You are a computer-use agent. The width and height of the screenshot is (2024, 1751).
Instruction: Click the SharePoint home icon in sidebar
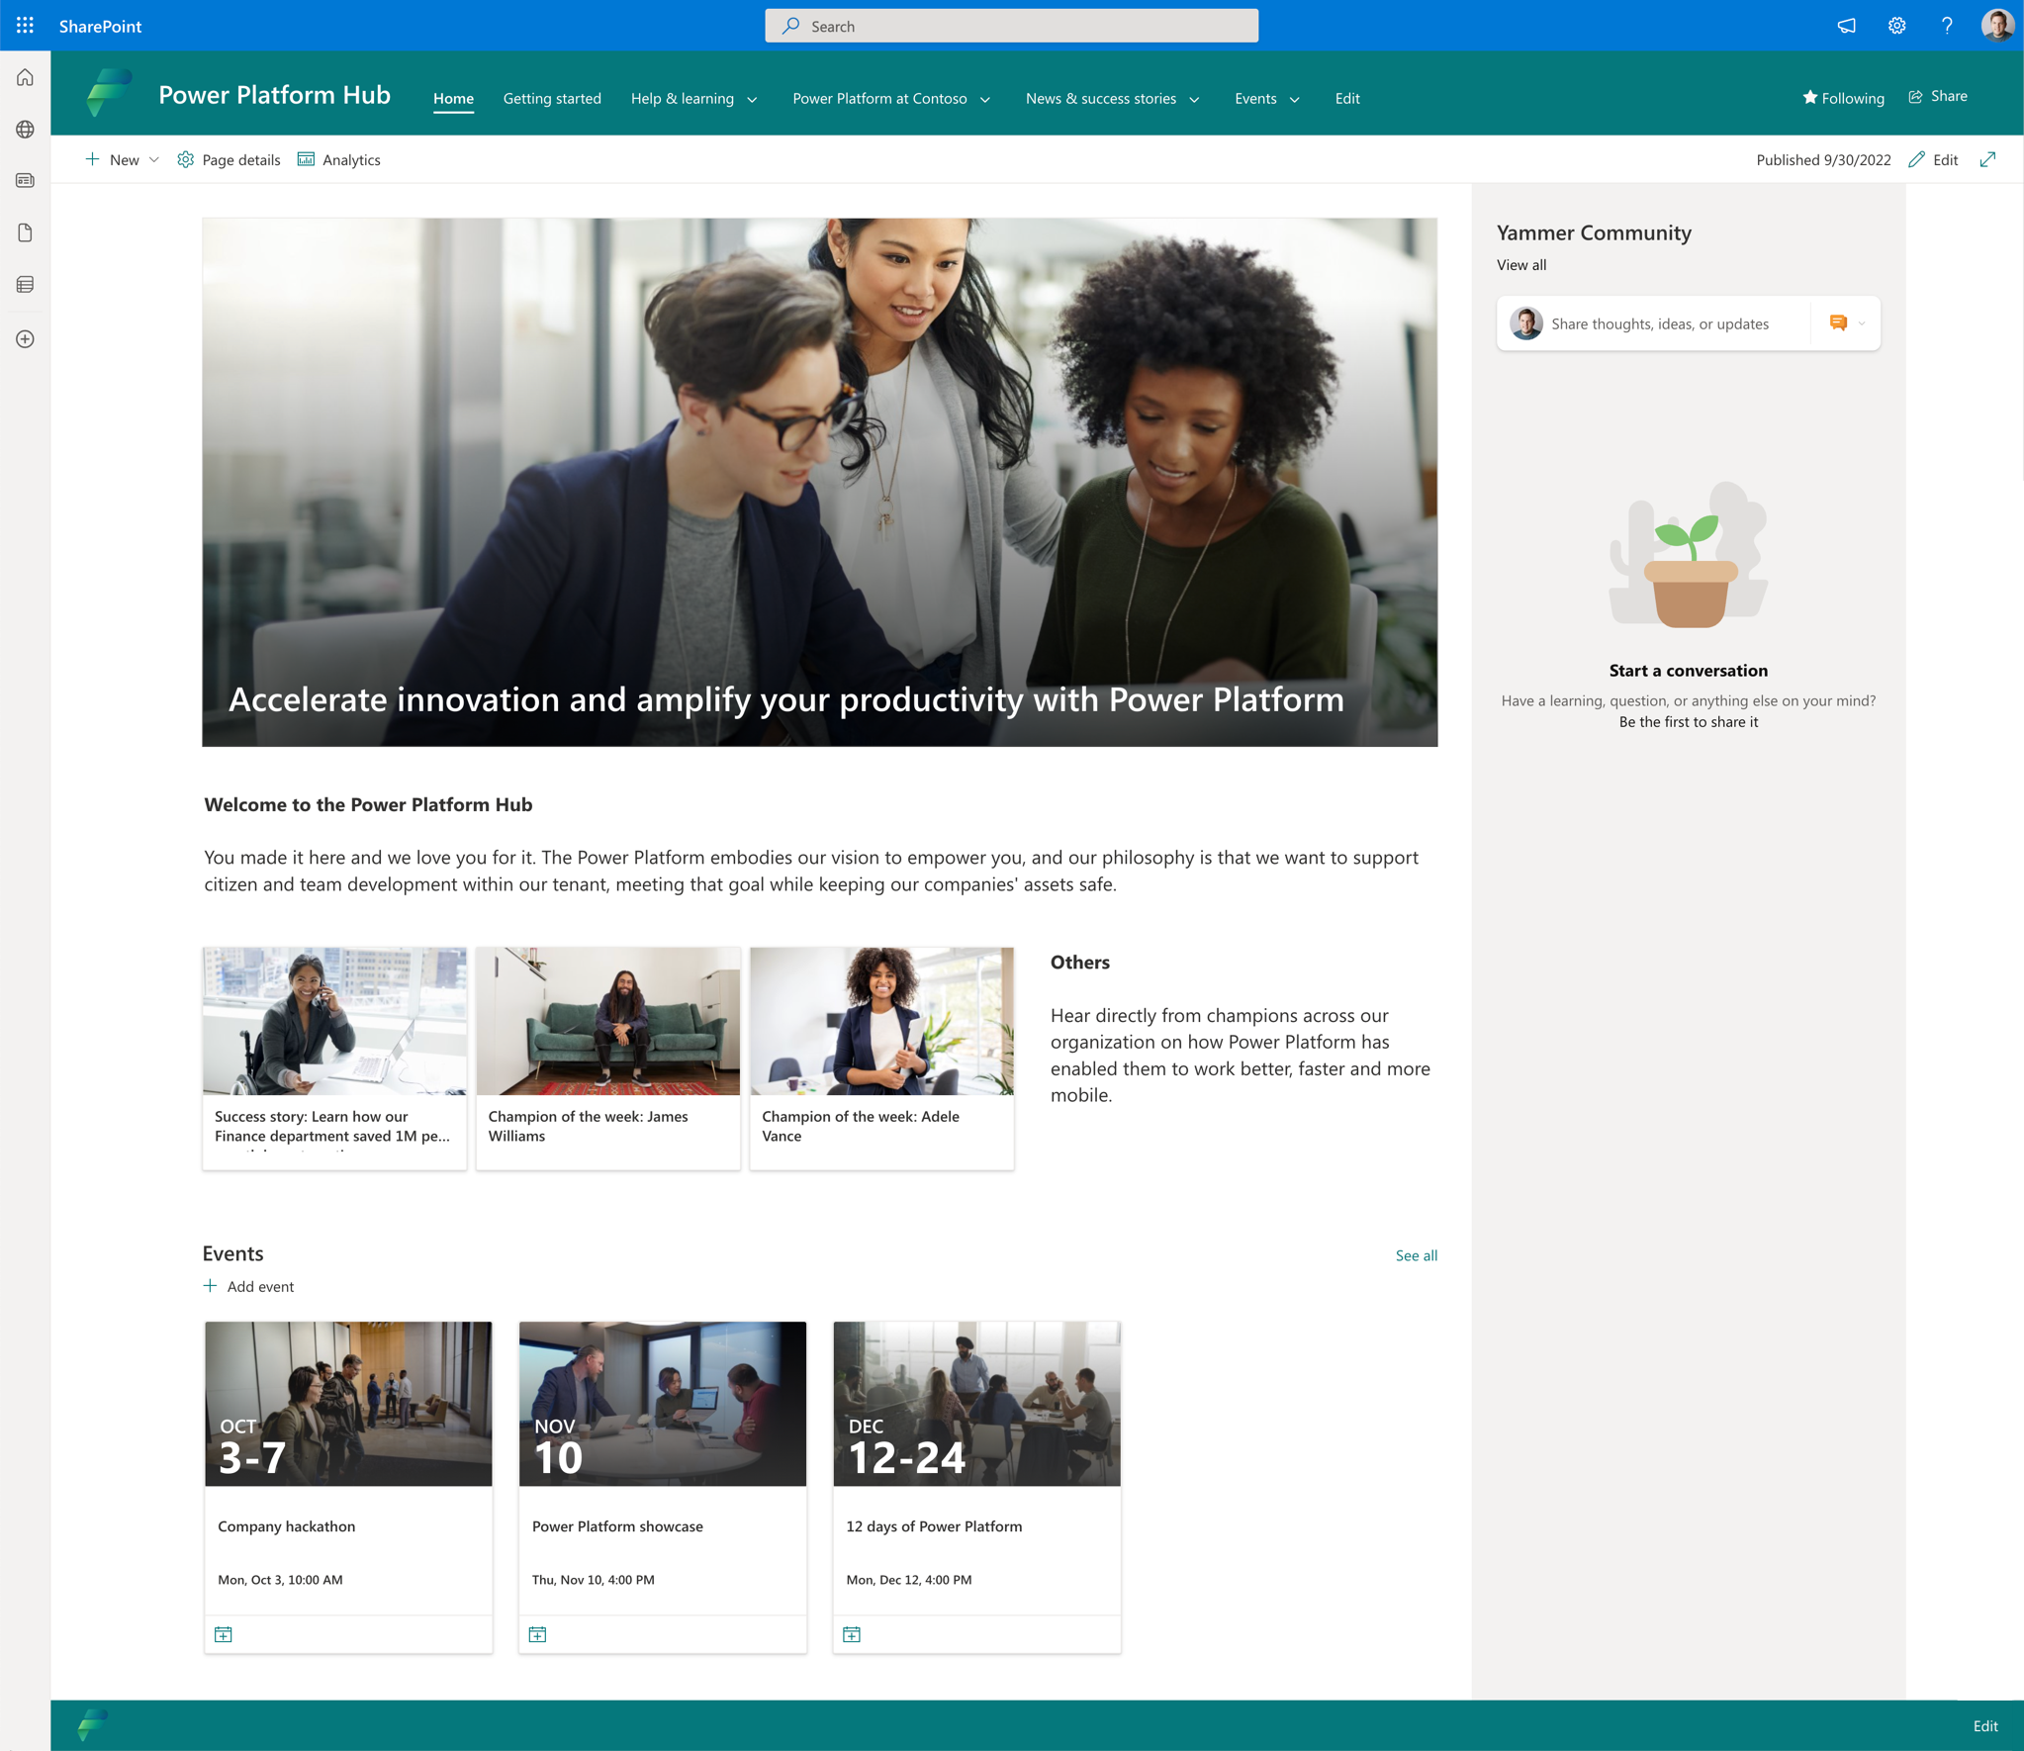tap(26, 79)
